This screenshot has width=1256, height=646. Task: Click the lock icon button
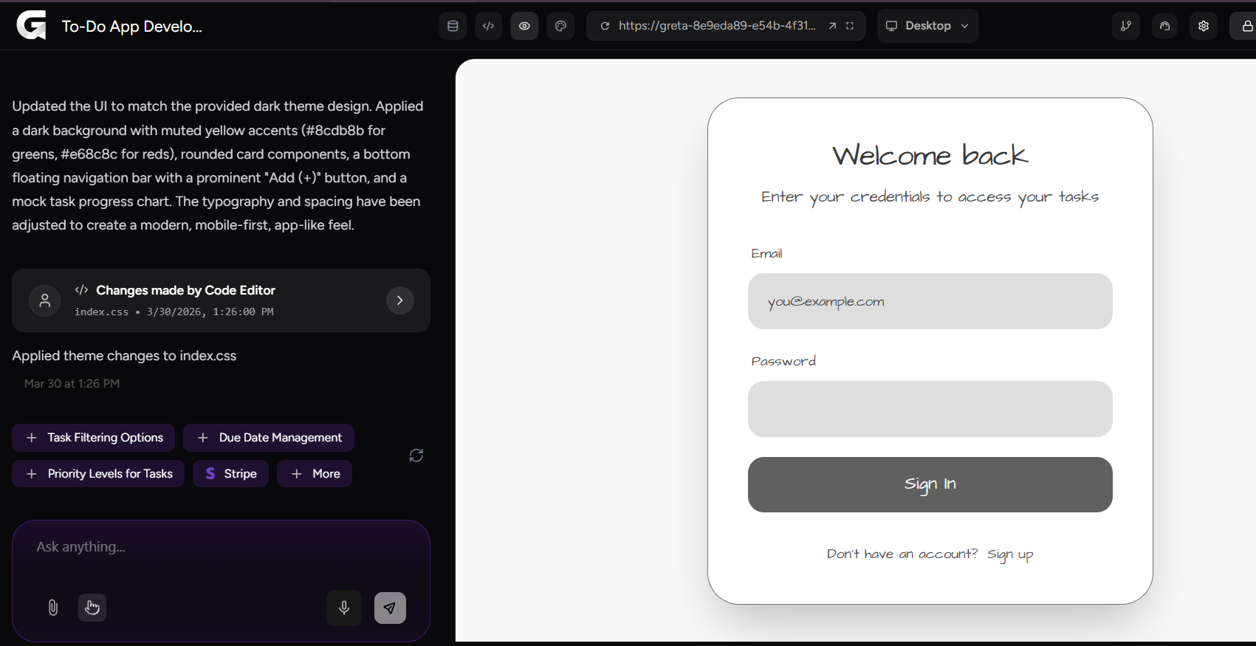(x=1245, y=26)
